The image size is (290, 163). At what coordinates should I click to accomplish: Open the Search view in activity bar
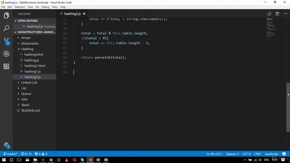[x=6, y=28]
